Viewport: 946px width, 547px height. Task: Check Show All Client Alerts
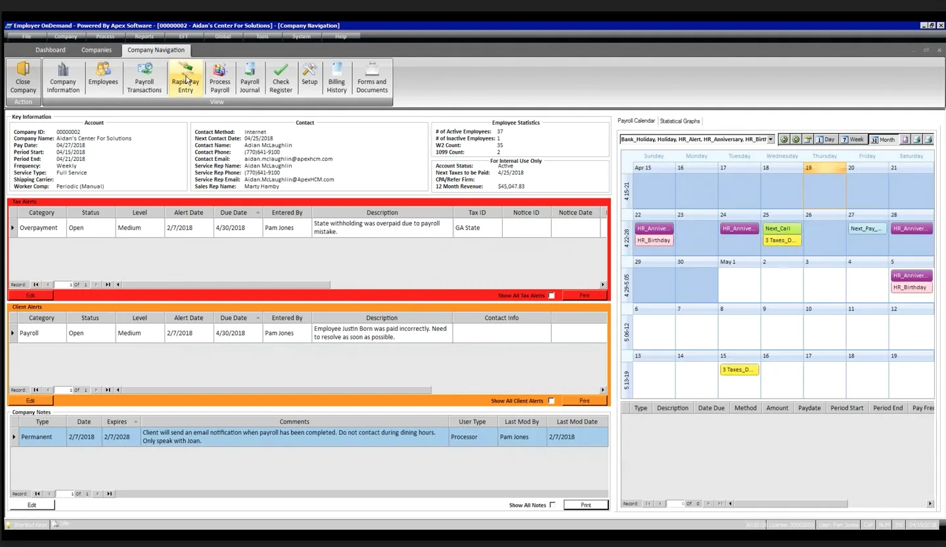pyautogui.click(x=551, y=401)
